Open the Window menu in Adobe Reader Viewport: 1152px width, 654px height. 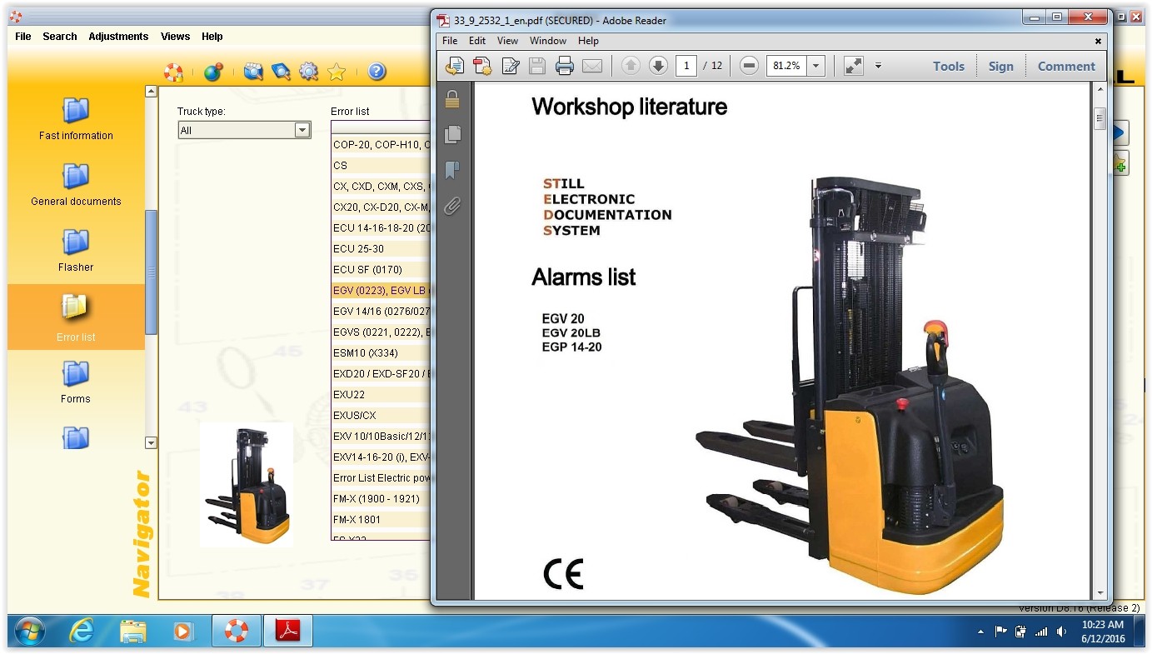click(547, 41)
